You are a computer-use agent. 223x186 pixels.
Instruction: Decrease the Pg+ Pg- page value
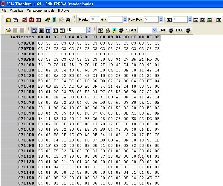coord(161,21)
